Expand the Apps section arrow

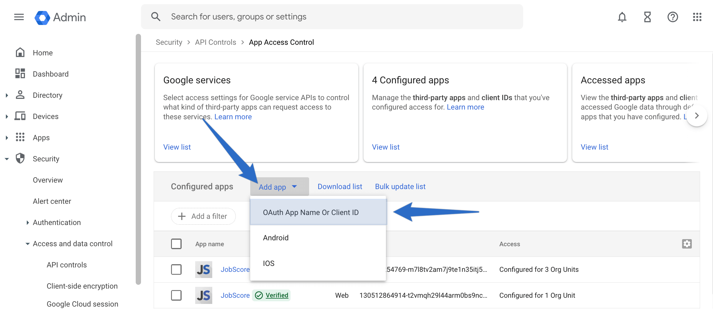[7, 138]
